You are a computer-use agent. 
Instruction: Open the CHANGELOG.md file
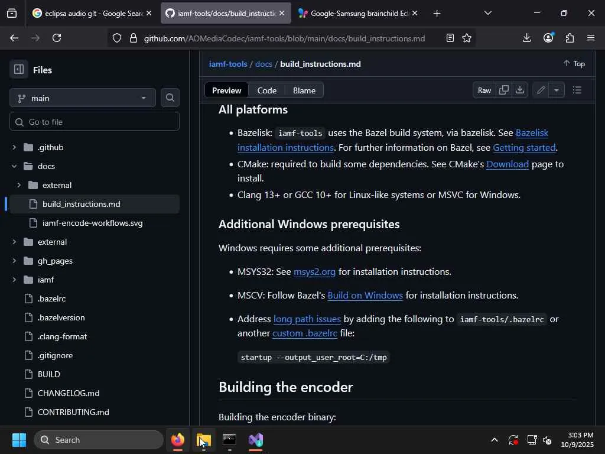(x=69, y=393)
